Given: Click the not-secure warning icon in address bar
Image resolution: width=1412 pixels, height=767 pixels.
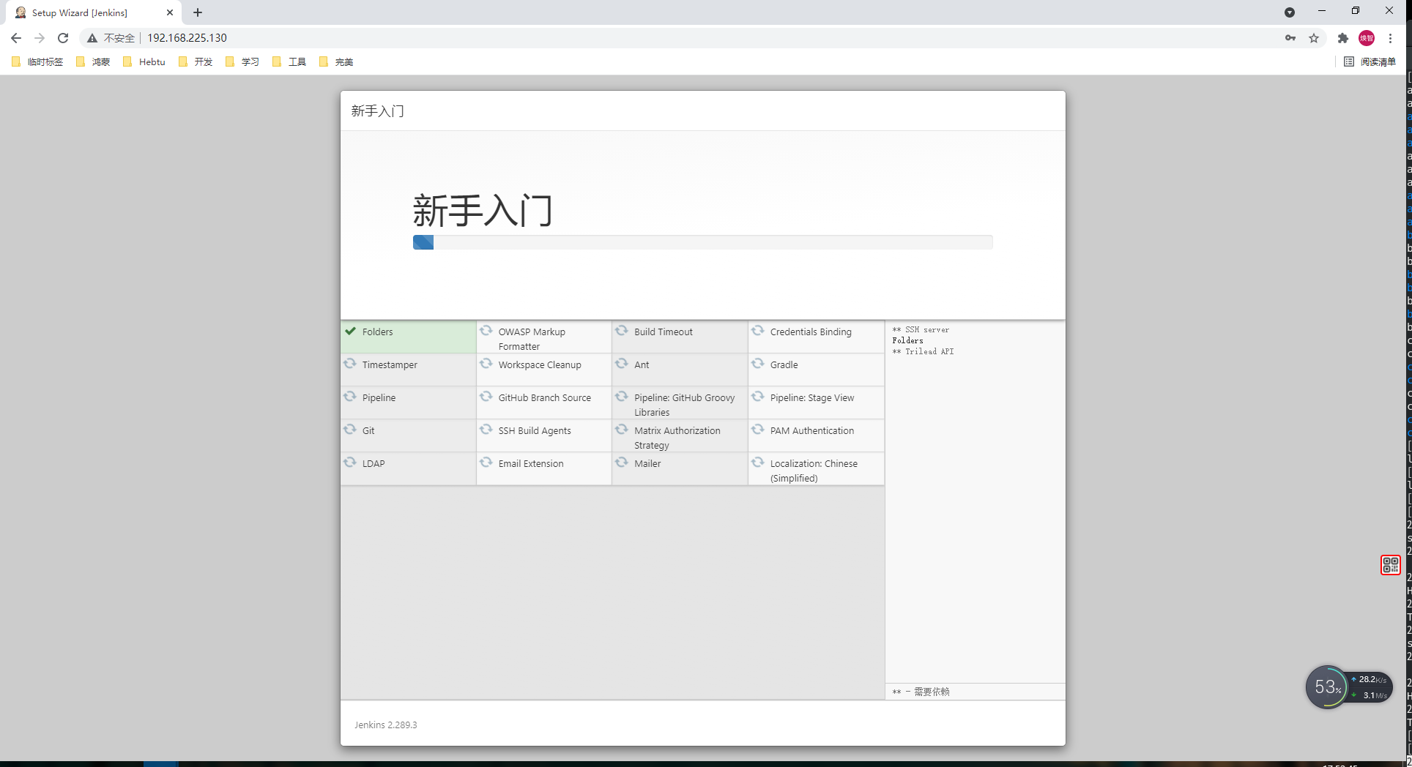Looking at the screenshot, I should [92, 38].
